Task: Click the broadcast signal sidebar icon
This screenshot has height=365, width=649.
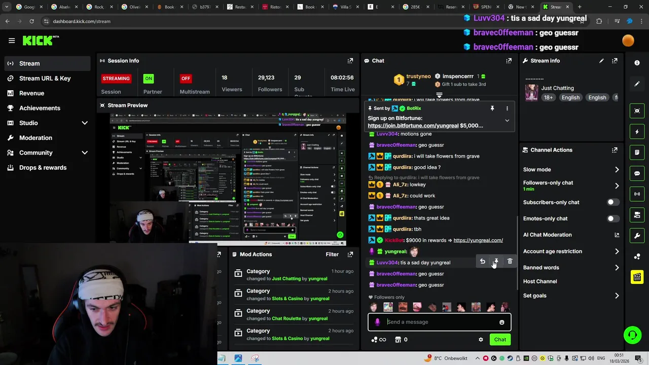Action: pyautogui.click(x=637, y=194)
